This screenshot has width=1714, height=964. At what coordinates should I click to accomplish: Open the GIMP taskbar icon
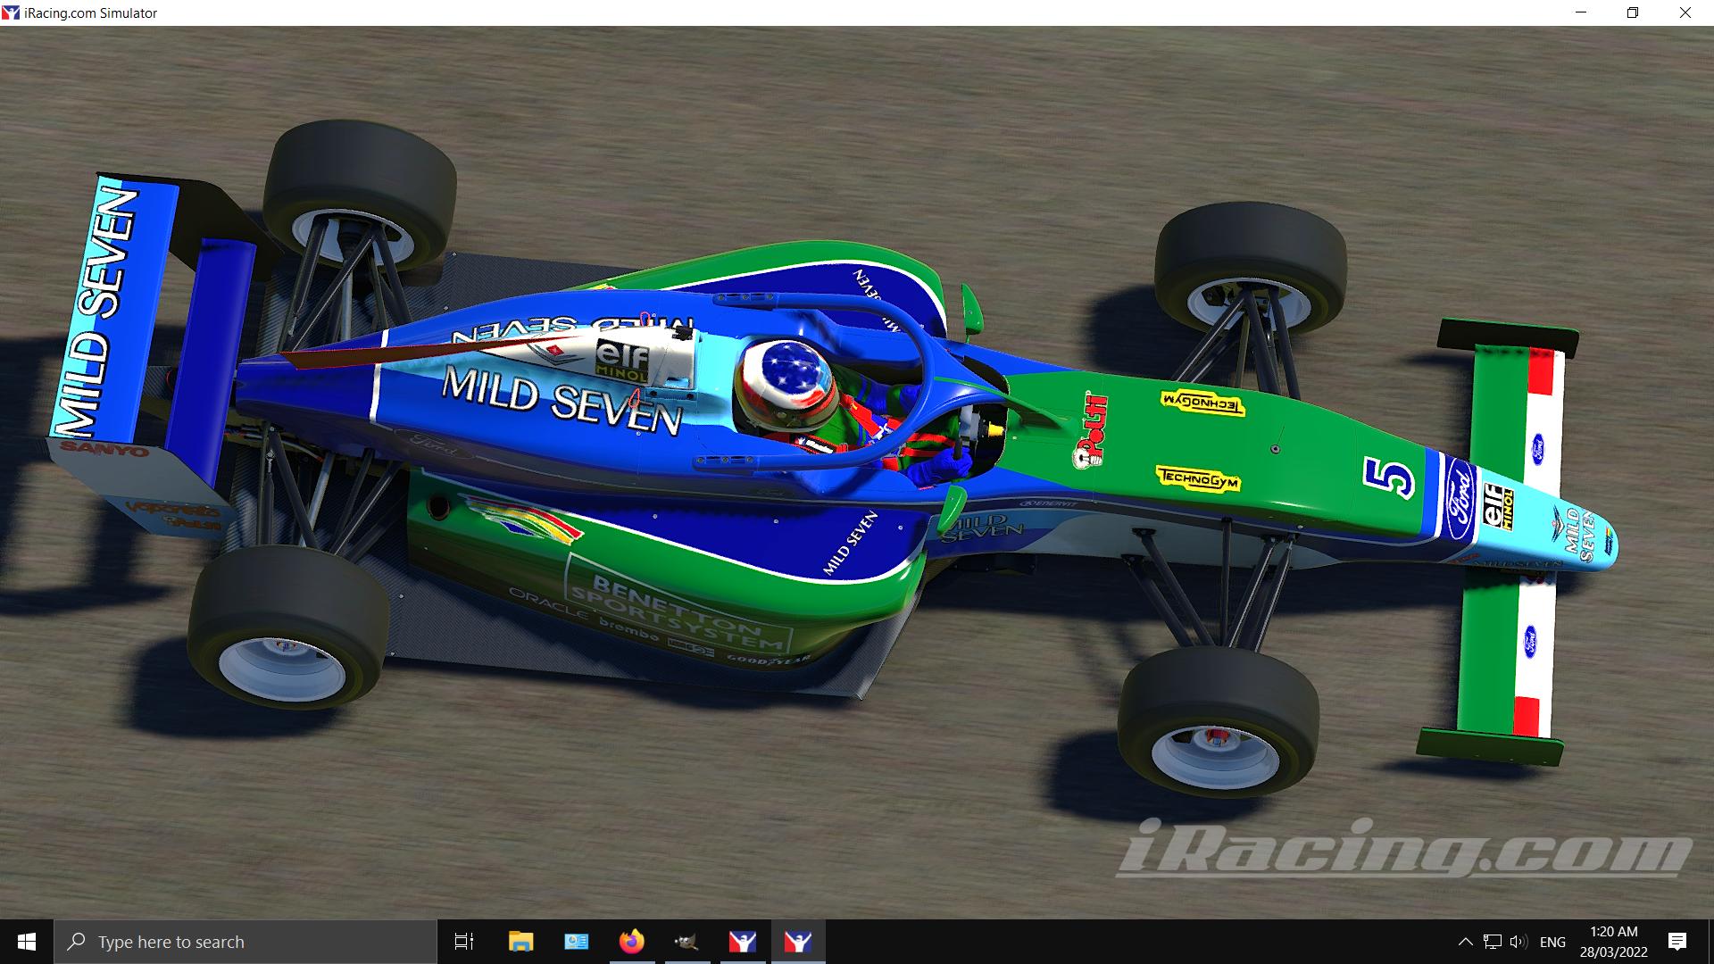click(686, 942)
